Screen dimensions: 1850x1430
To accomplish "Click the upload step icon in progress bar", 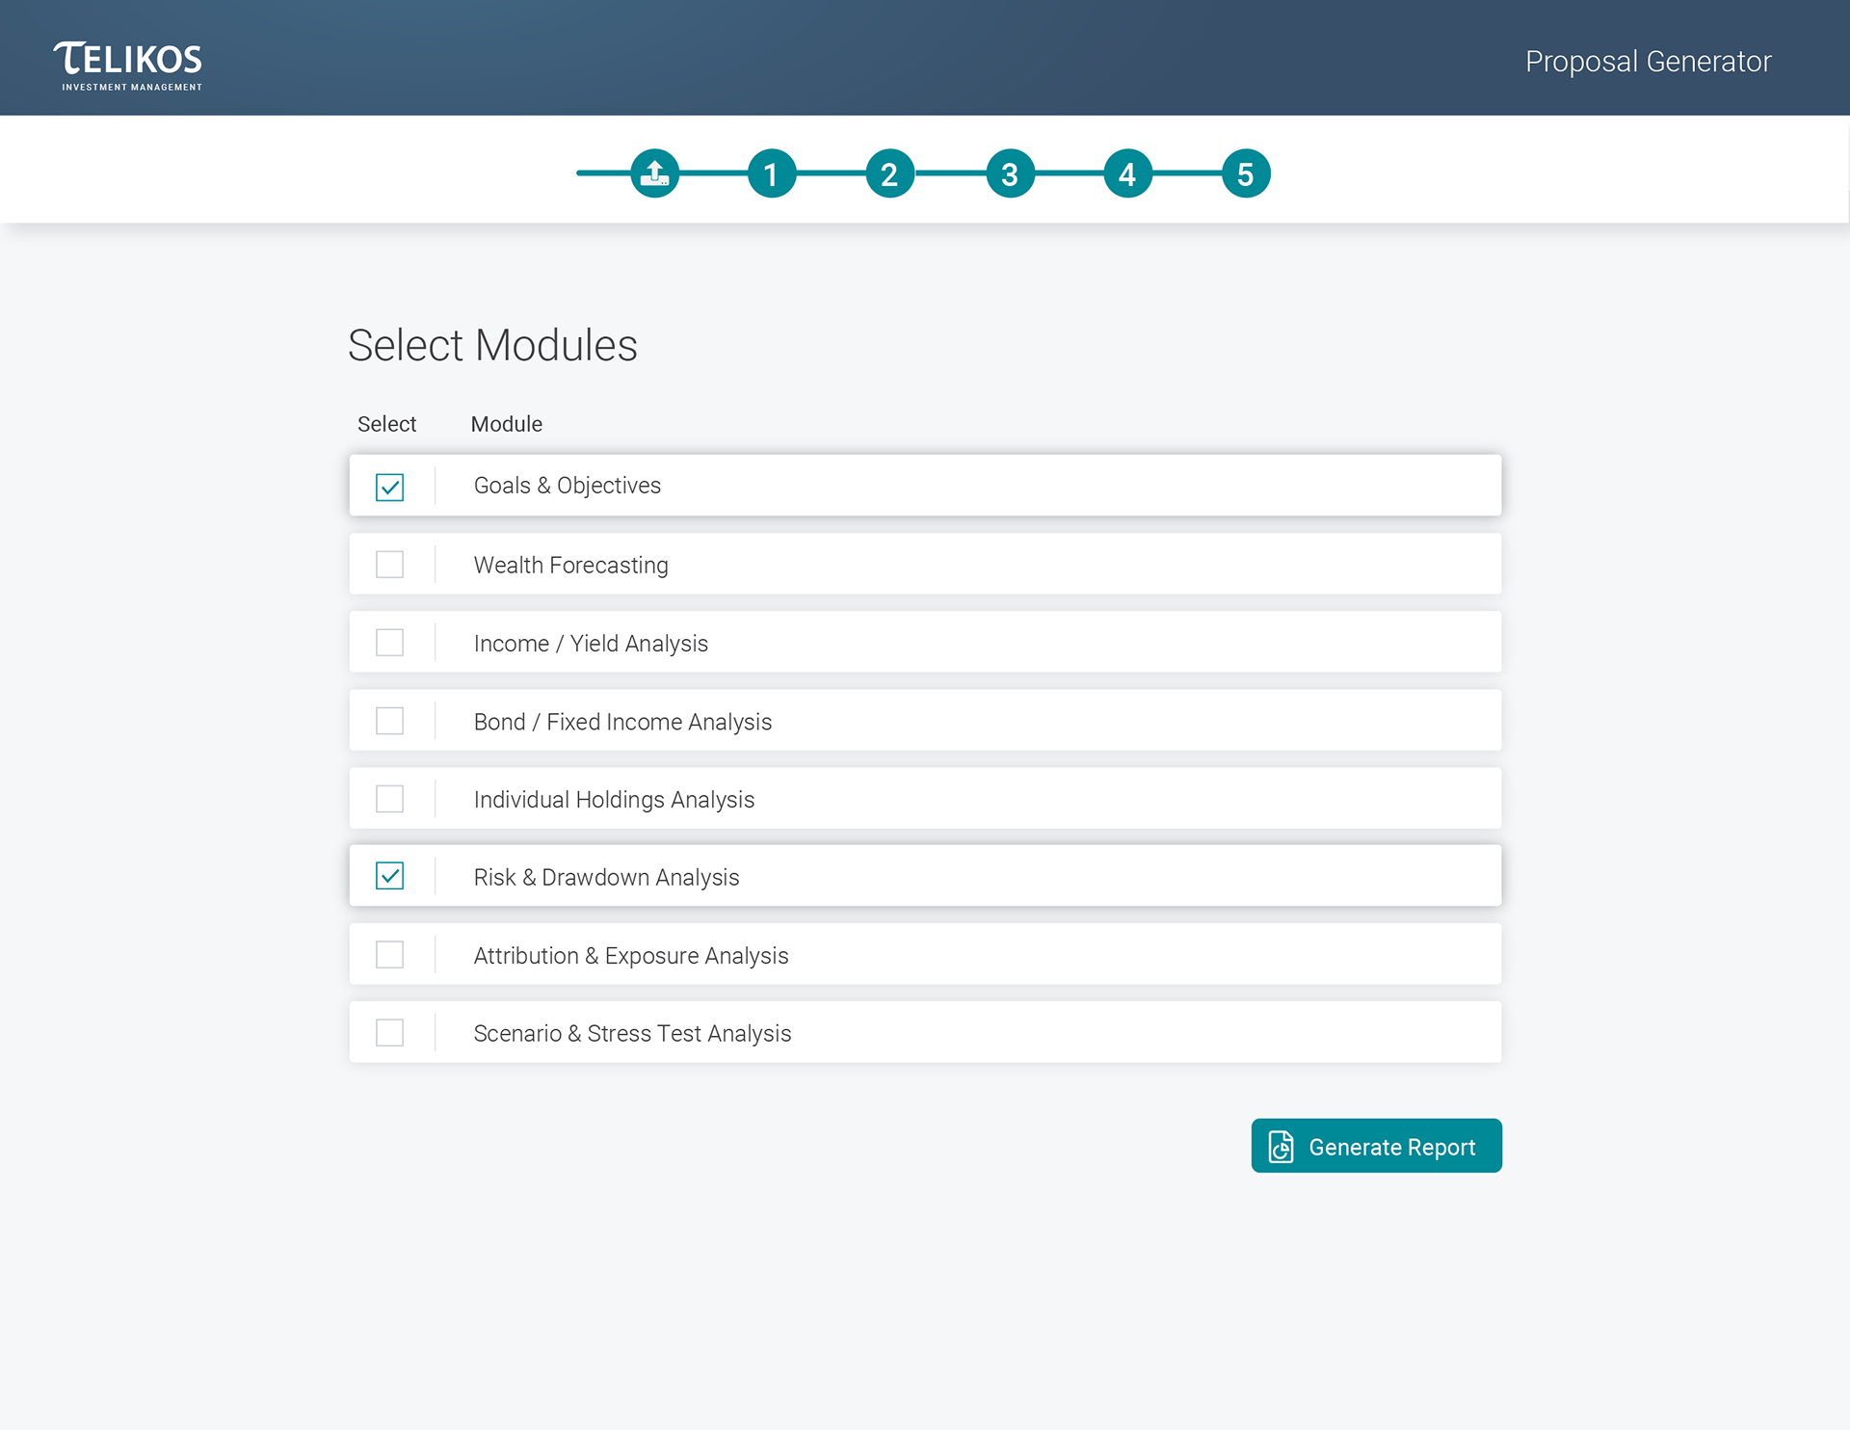I will [655, 173].
